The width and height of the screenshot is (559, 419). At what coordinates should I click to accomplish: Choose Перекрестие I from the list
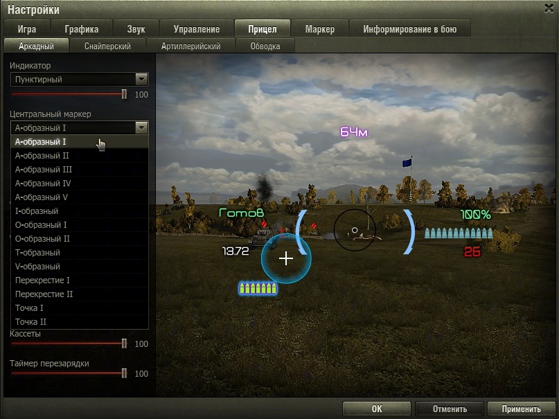[80, 280]
